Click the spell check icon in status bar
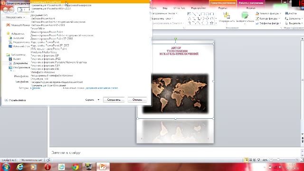The image size is (304, 171). pos(48,160)
